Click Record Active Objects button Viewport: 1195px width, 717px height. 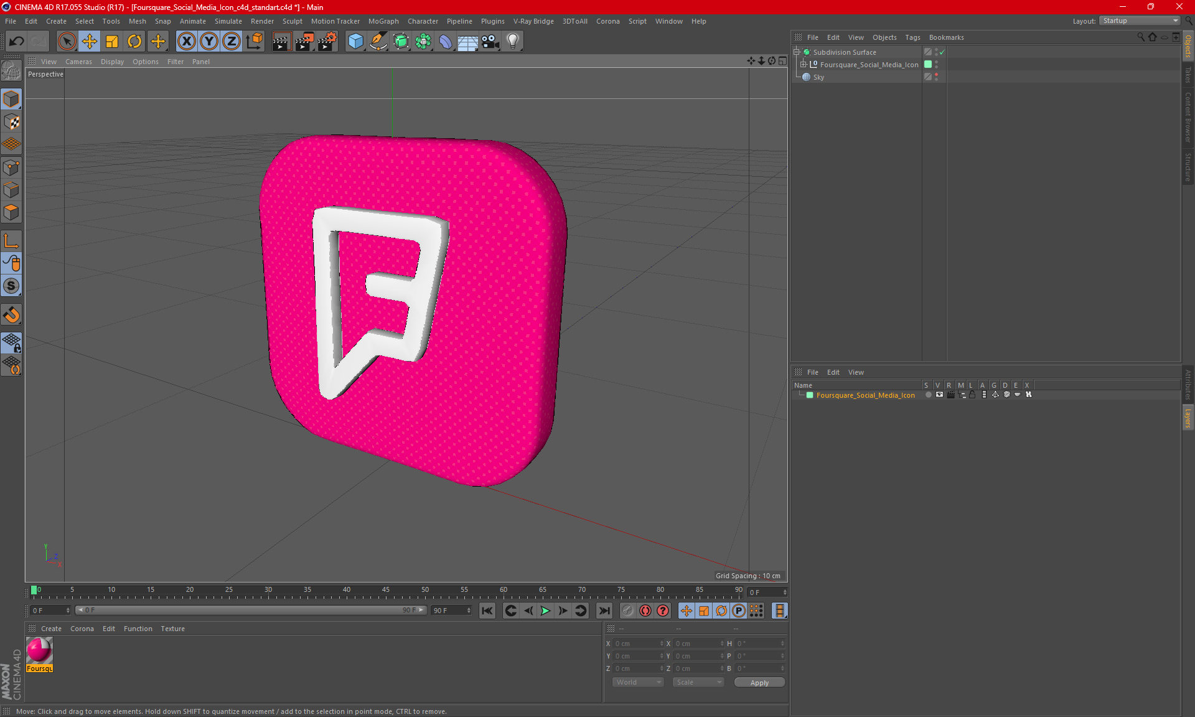(x=627, y=611)
